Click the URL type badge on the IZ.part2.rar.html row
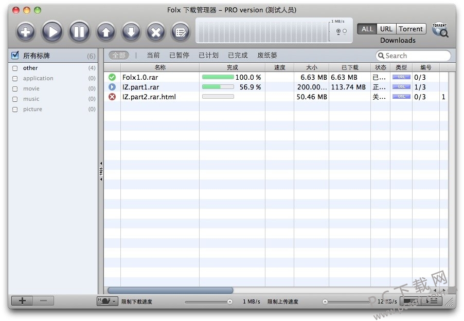Viewport: 464px width, 321px height. click(x=401, y=97)
